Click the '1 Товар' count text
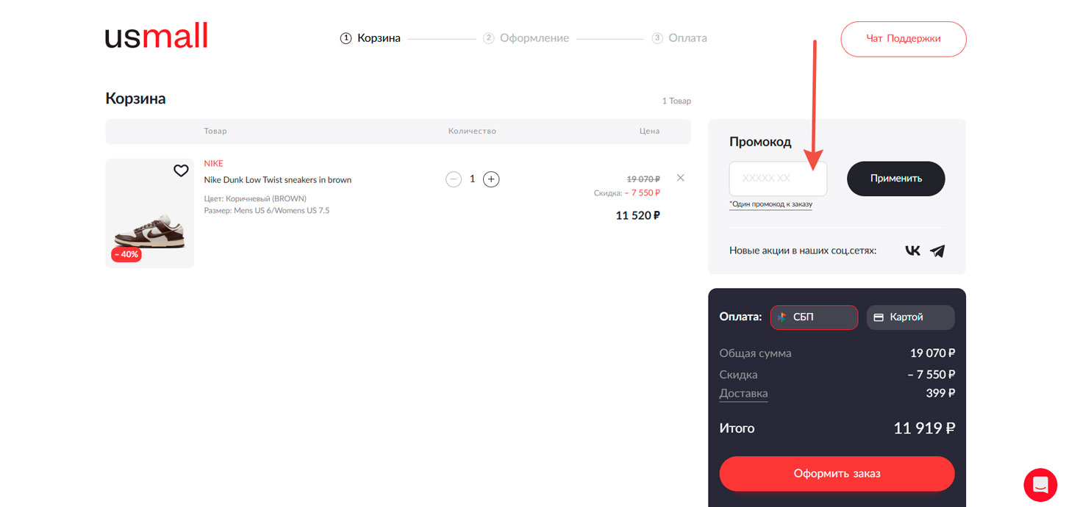This screenshot has height=507, width=1066. click(x=676, y=101)
